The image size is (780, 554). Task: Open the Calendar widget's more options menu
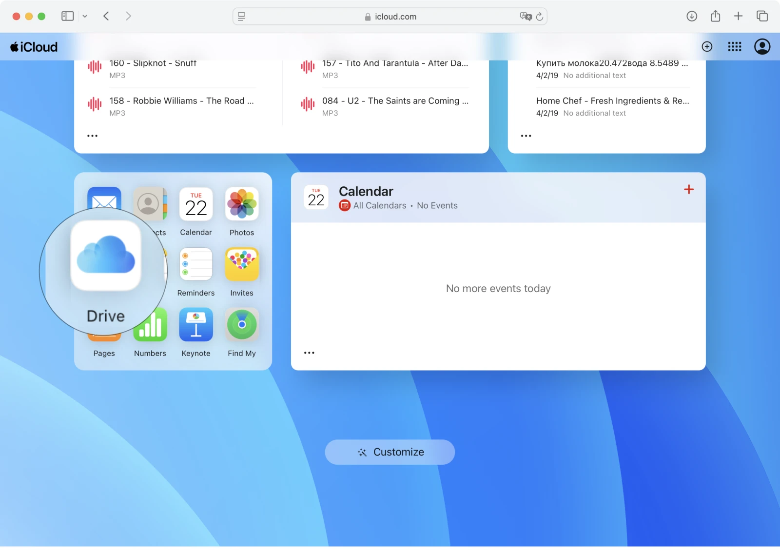click(x=309, y=352)
